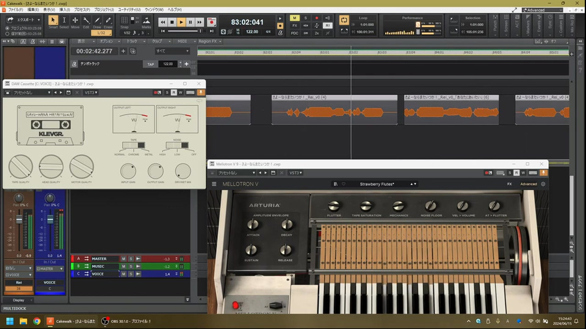Viewport: 586px width, 329px height.
Task: Toggle the 2x oversampling button
Action: coord(317,33)
